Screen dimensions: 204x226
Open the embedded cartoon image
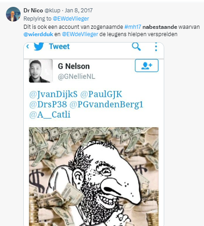click(94, 177)
